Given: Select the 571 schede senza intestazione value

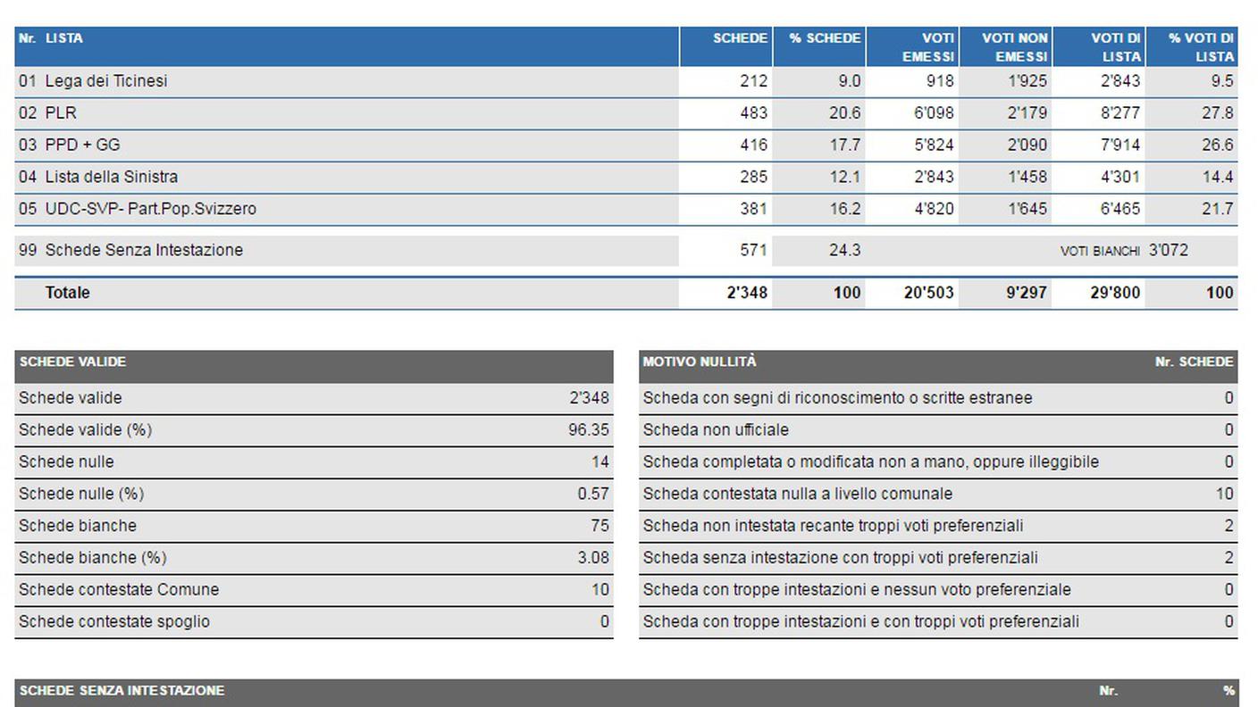Looking at the screenshot, I should (x=753, y=251).
